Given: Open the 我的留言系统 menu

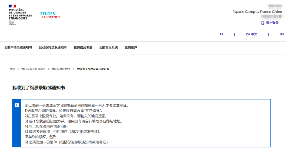Looking at the screenshot, I should [x=108, y=48].
